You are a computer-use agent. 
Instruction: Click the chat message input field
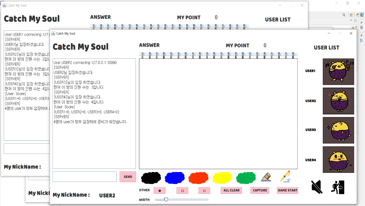85,177
